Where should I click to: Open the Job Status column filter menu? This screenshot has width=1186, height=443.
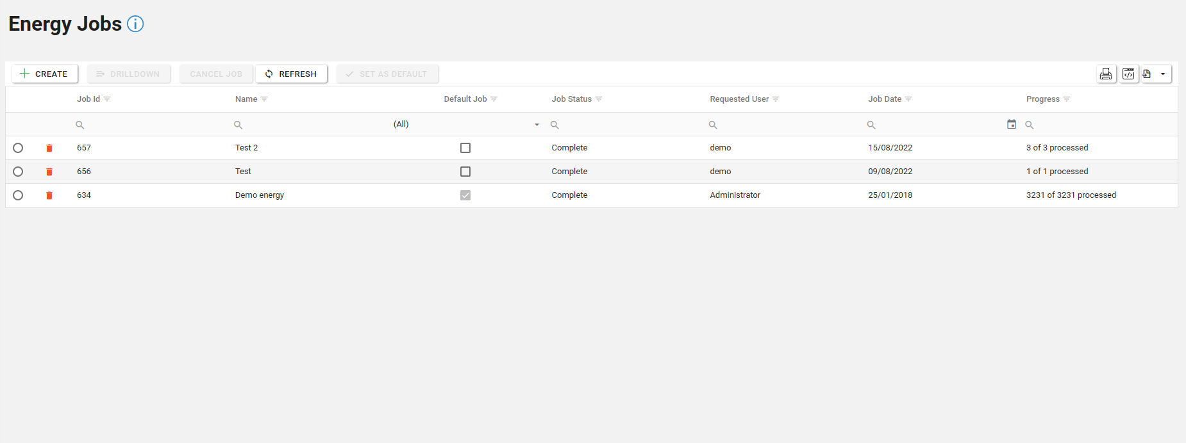pos(599,99)
